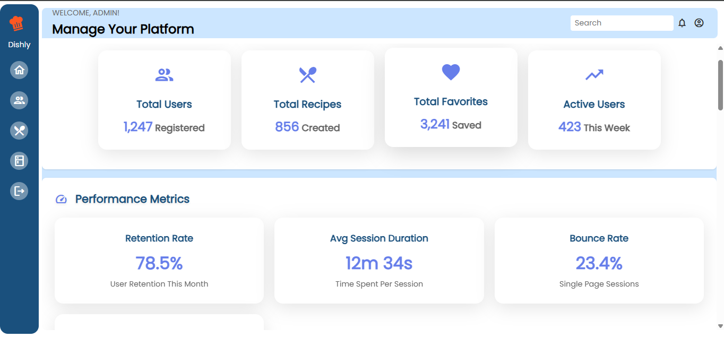The height and width of the screenshot is (337, 724).
Task: Open the Recipes utensils icon in the sidebar
Action: coord(19,131)
